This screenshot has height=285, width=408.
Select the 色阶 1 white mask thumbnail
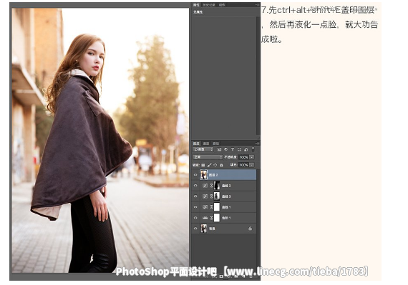(x=216, y=218)
